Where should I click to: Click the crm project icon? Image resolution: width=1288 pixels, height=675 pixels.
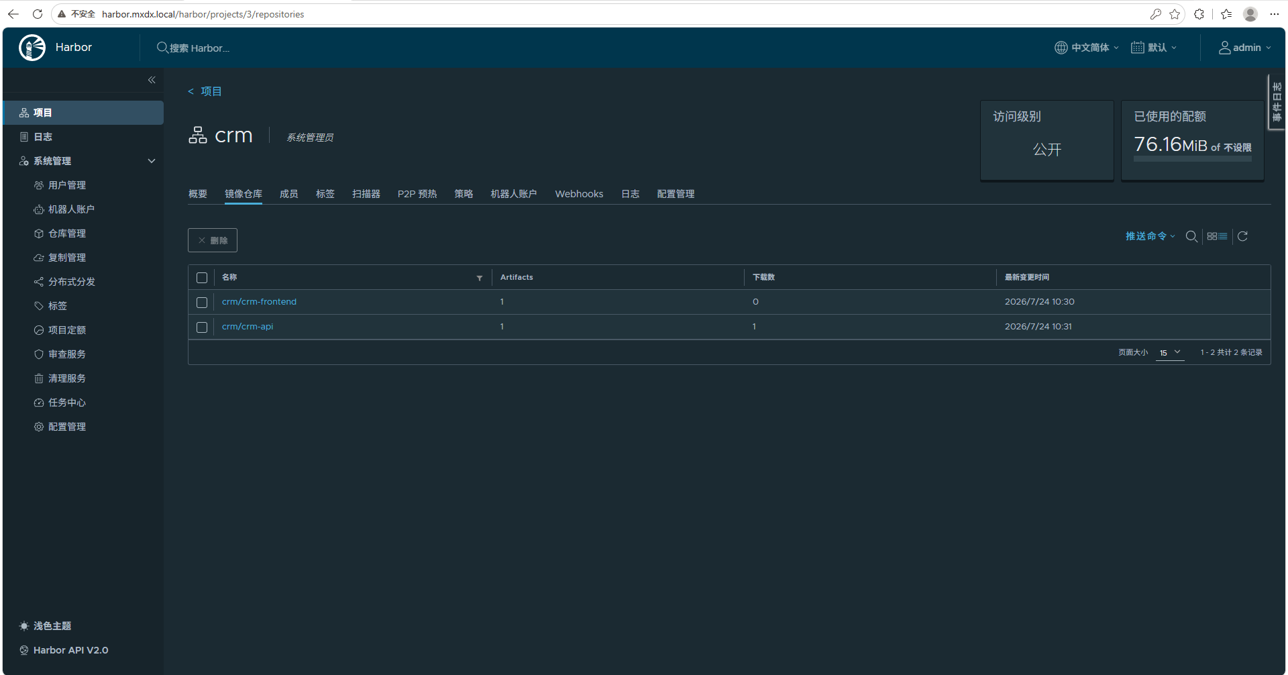198,135
